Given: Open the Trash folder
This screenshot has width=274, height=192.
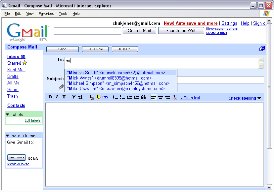Looking at the screenshot, I should [x=12, y=96].
